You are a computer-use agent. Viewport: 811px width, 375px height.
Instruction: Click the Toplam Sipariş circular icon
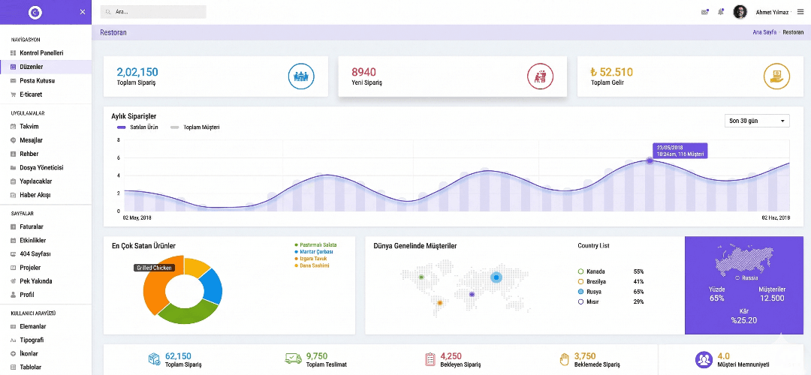click(x=301, y=76)
